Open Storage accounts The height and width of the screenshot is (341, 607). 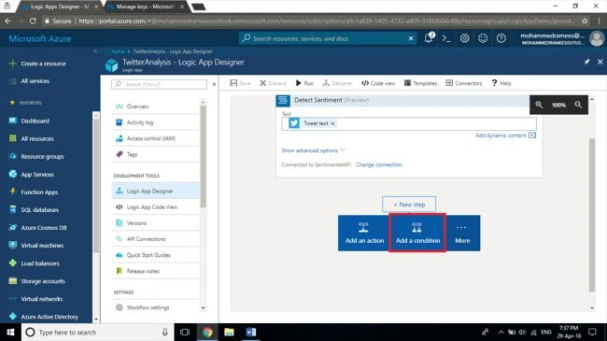37,281
